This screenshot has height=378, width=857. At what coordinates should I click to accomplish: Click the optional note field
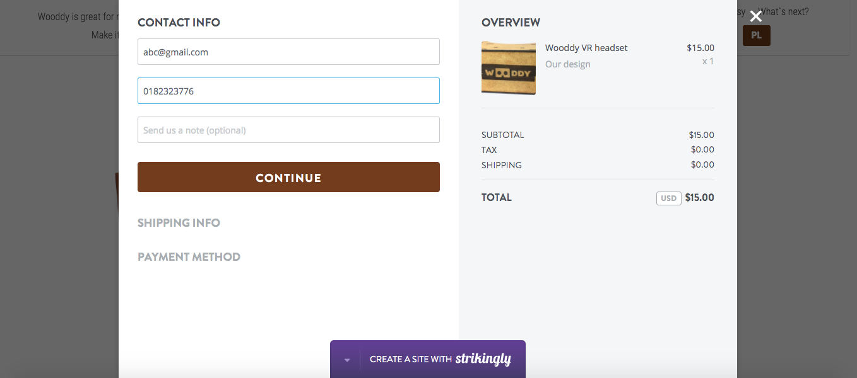(288, 130)
